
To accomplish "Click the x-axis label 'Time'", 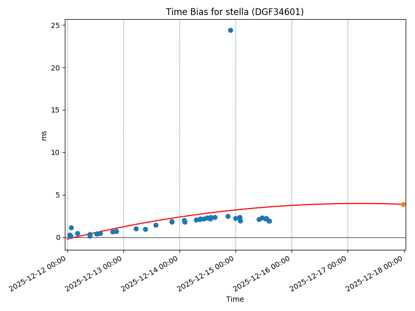I will pos(234,299).
